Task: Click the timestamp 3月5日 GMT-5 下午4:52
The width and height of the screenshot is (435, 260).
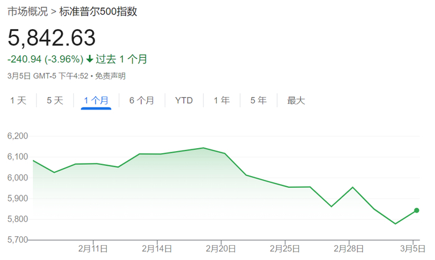Action: point(48,76)
